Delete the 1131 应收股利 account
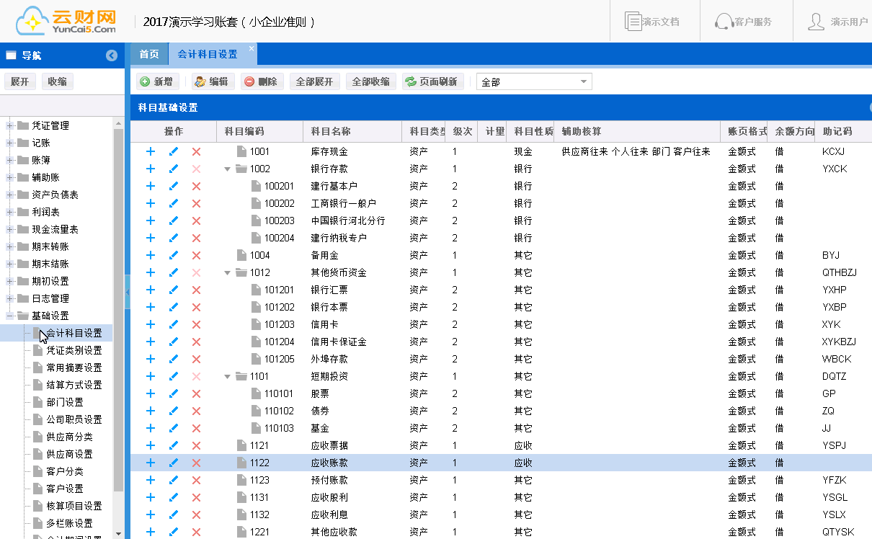The image size is (872, 539). point(196,497)
